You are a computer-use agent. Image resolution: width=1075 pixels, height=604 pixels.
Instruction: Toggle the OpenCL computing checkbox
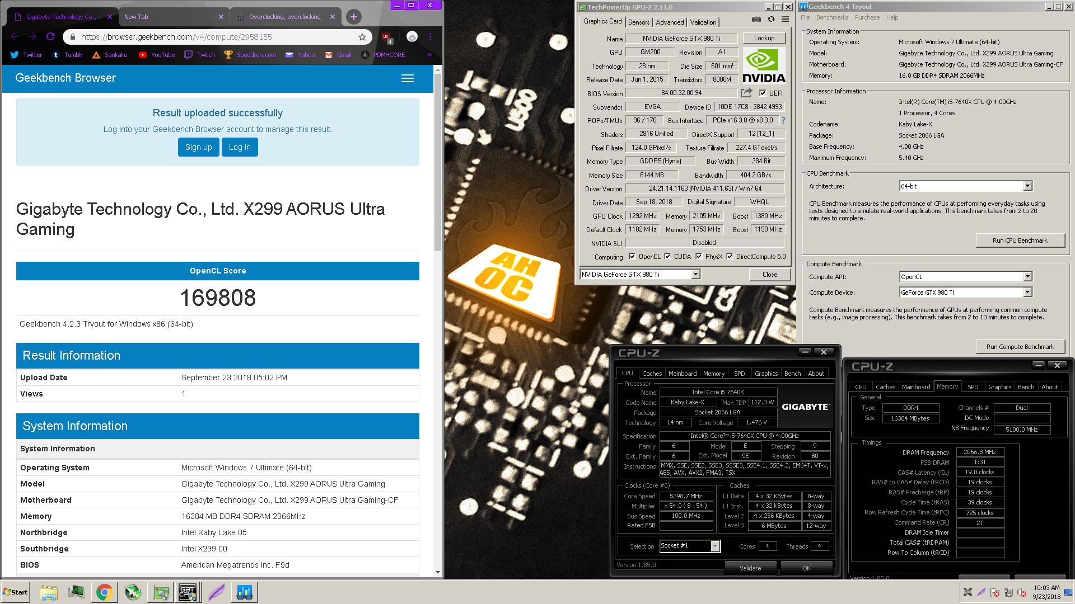click(x=632, y=257)
